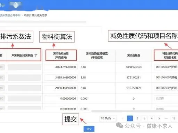Go to page 5 in pagination
This screenshot has width=178, height=133.
pyautogui.click(x=159, y=118)
